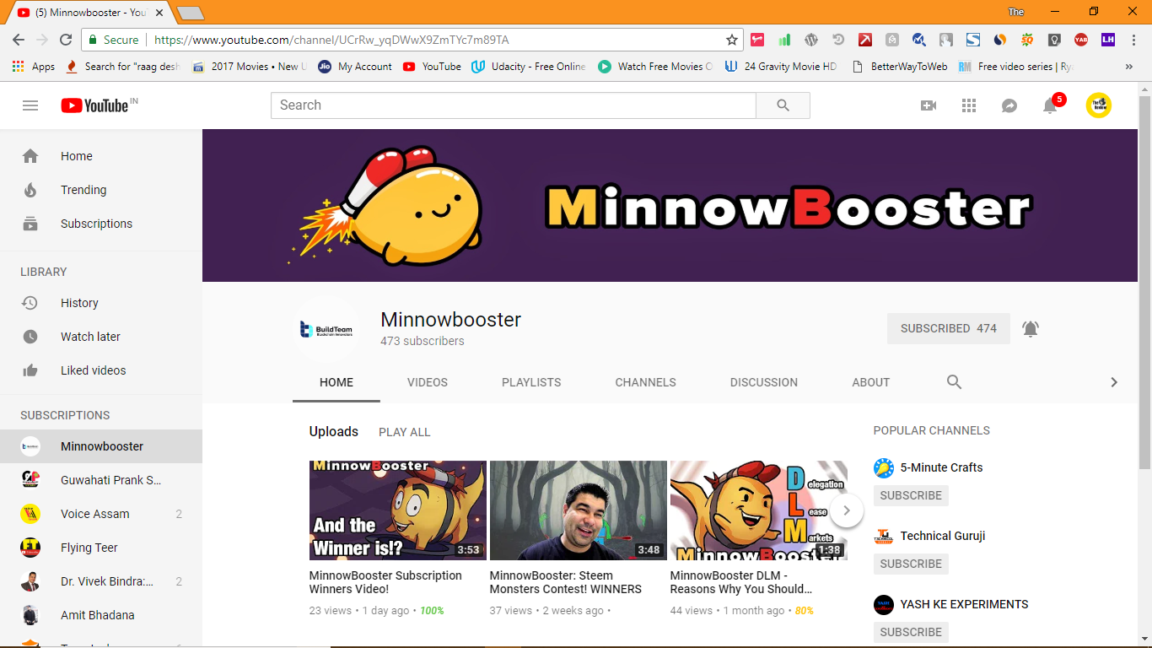
Task: Open the My Account Jio bookmark
Action: 355,67
